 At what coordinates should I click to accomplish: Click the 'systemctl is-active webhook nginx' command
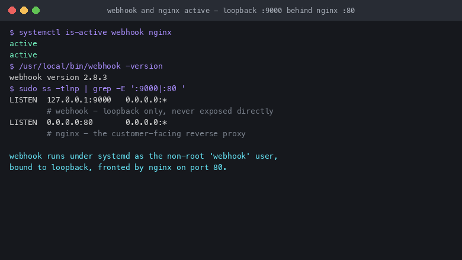(x=95, y=33)
